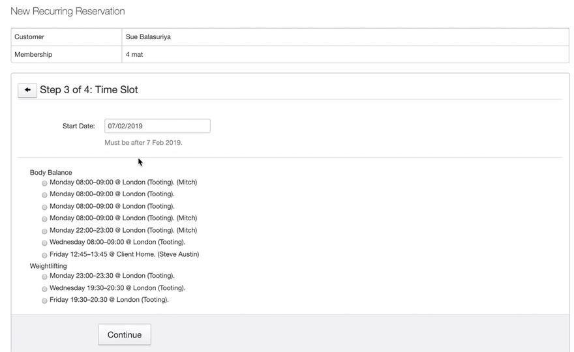Viewport: 574px width, 352px height.
Task: Choose Monday 22:00–23:00 Body Balance slot
Action: click(x=44, y=231)
